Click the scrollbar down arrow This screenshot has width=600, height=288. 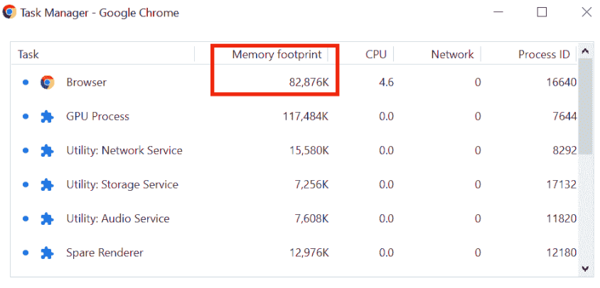[584, 269]
